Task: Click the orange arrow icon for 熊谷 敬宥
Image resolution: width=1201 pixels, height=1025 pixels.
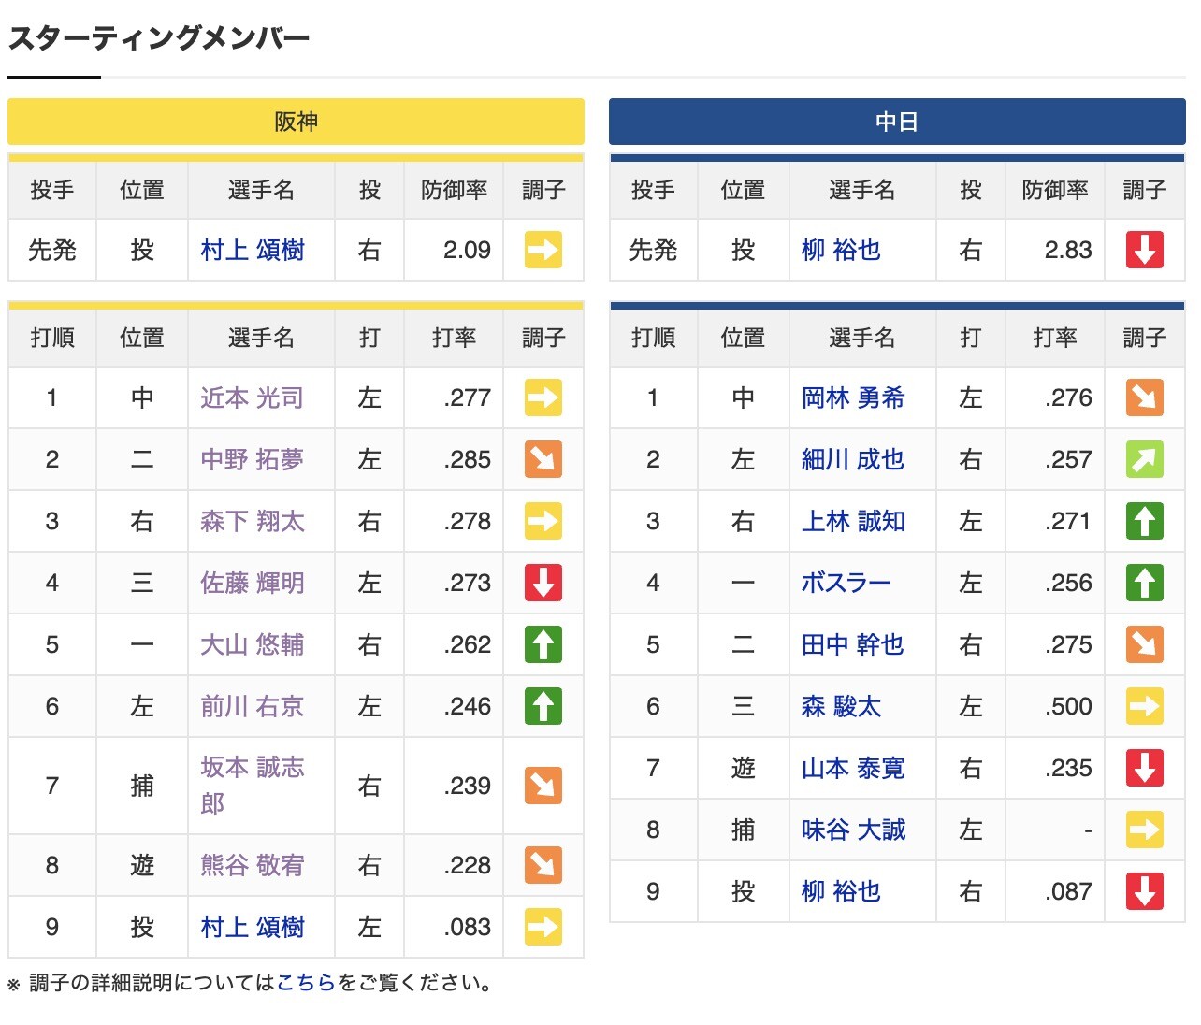Action: point(543,865)
